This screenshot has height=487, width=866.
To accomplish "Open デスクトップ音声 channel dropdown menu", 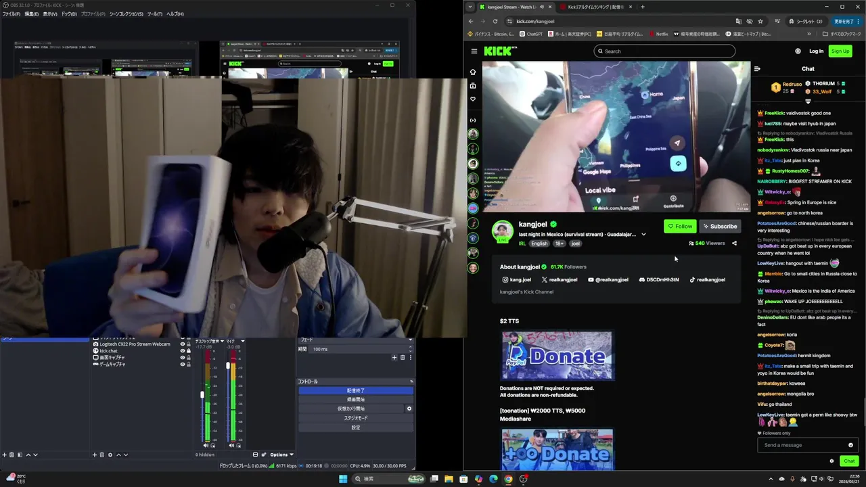I will [x=222, y=341].
